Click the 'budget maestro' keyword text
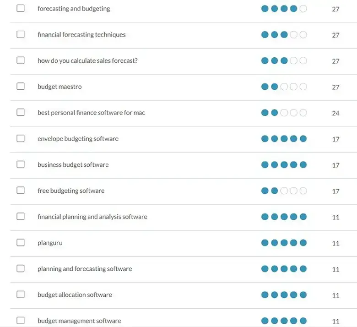The height and width of the screenshot is (327, 357). [59, 87]
